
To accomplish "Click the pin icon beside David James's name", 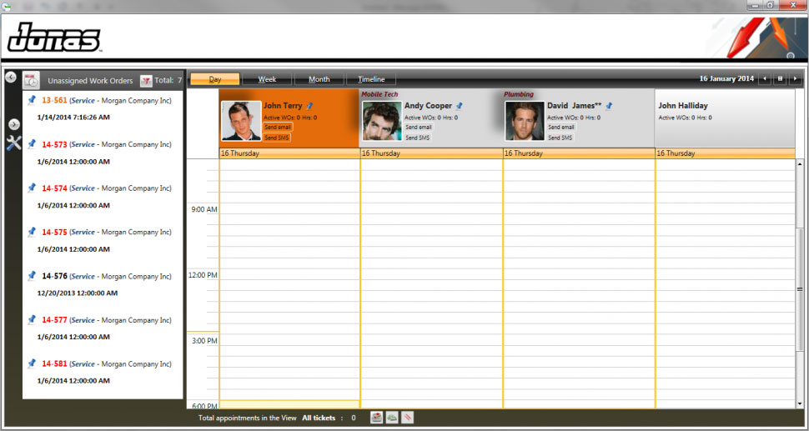I will pos(609,106).
